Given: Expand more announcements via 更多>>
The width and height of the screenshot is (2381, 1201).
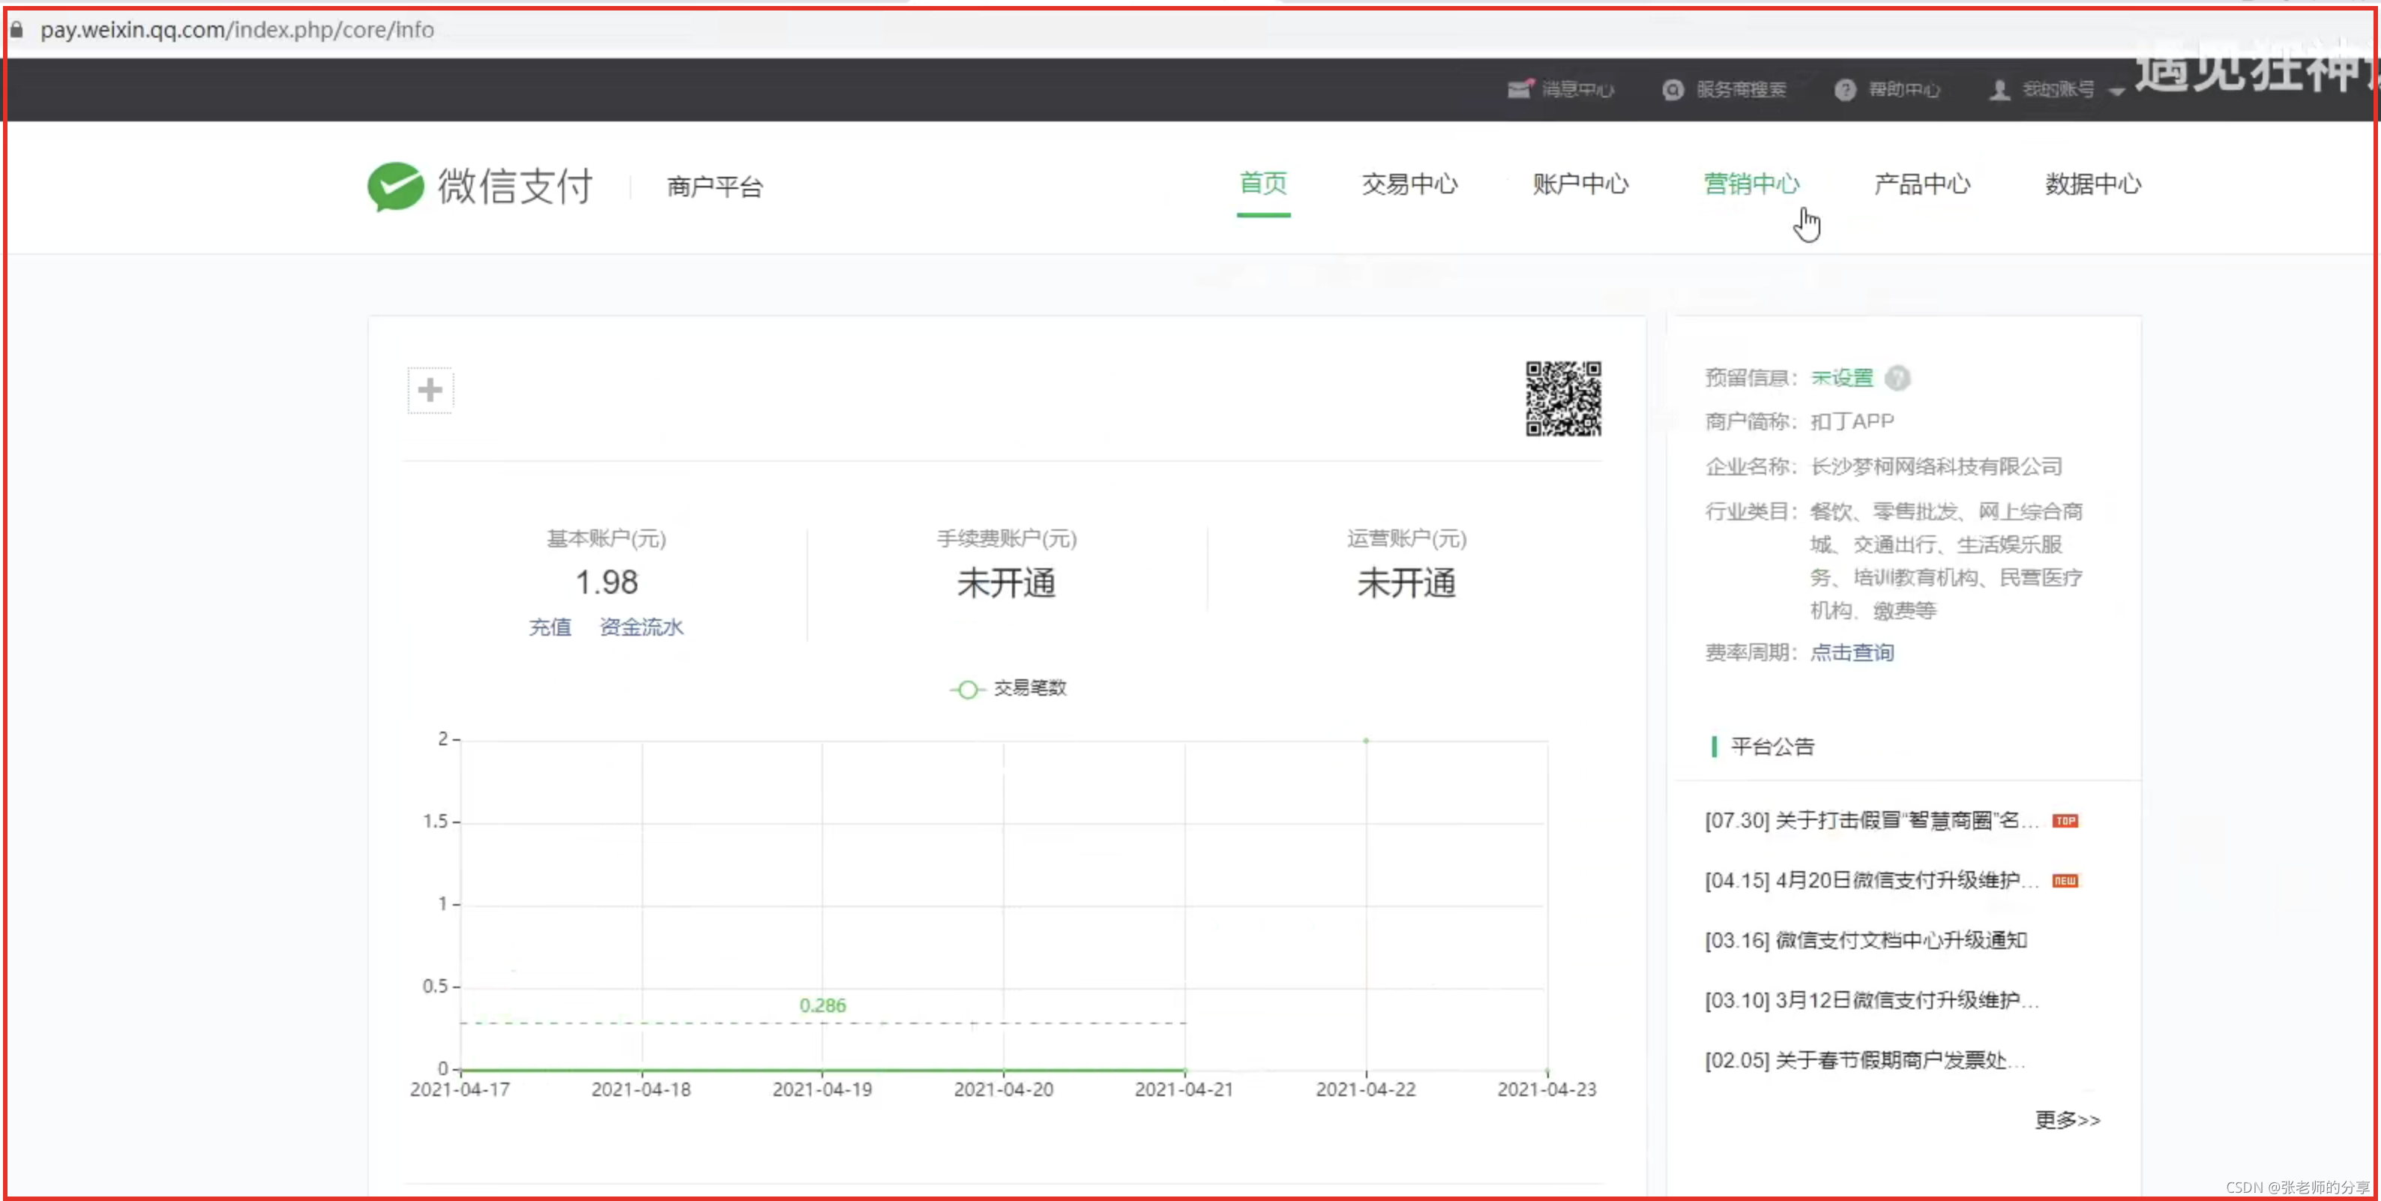Looking at the screenshot, I should 2067,1119.
